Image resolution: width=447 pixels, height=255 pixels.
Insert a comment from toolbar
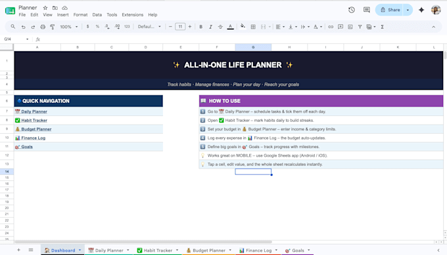(341, 27)
